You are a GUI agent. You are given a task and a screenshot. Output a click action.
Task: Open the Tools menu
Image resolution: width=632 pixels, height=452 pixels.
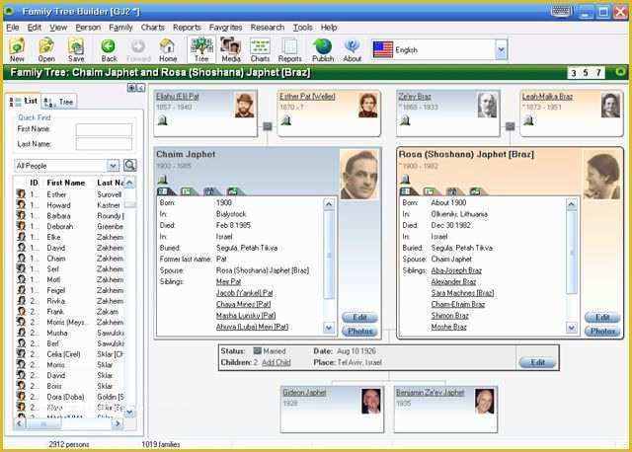[x=302, y=28]
